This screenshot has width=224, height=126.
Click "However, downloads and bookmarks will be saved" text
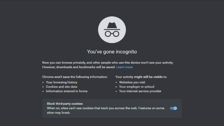coord(79,67)
